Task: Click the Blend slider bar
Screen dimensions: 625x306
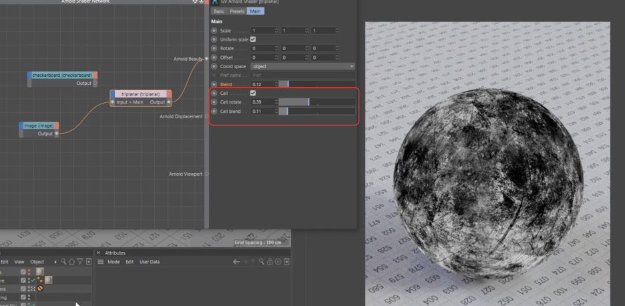Action: pyautogui.click(x=317, y=84)
